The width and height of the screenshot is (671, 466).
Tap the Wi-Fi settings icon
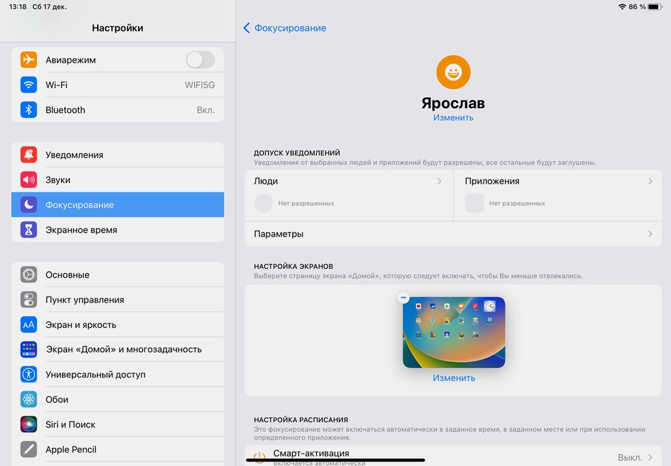[x=29, y=85]
